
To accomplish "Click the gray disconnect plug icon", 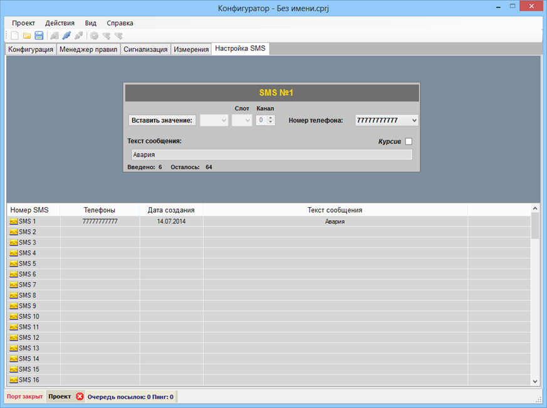I will point(79,36).
